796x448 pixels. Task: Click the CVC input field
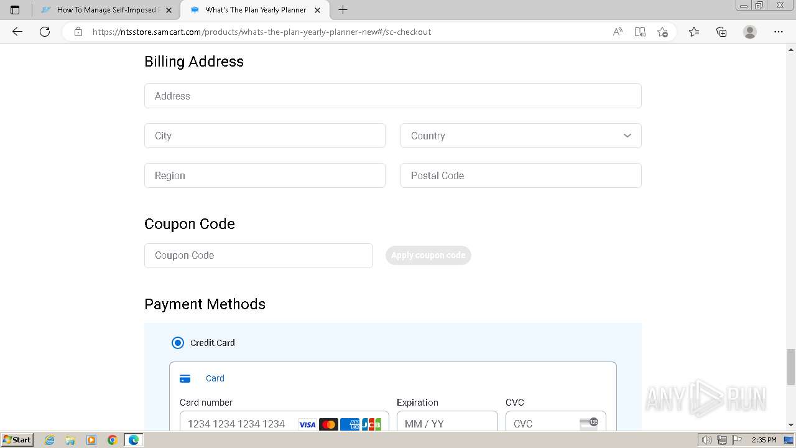pos(555,422)
